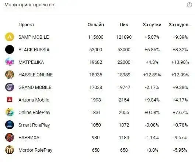Click the Online RolePlay project icon
Screen dimensions: 195x162
click(10, 112)
